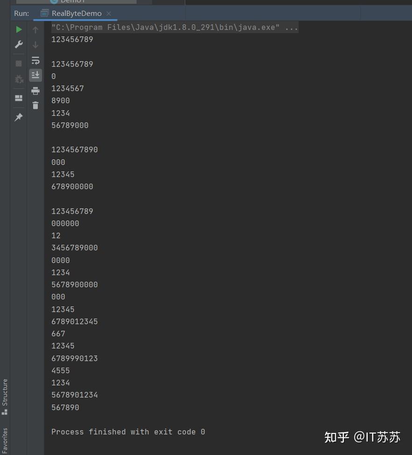Close the RealByteDemo run tab

click(x=109, y=14)
